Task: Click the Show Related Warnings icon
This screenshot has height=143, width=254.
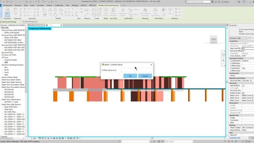Action: (x=145, y=12)
